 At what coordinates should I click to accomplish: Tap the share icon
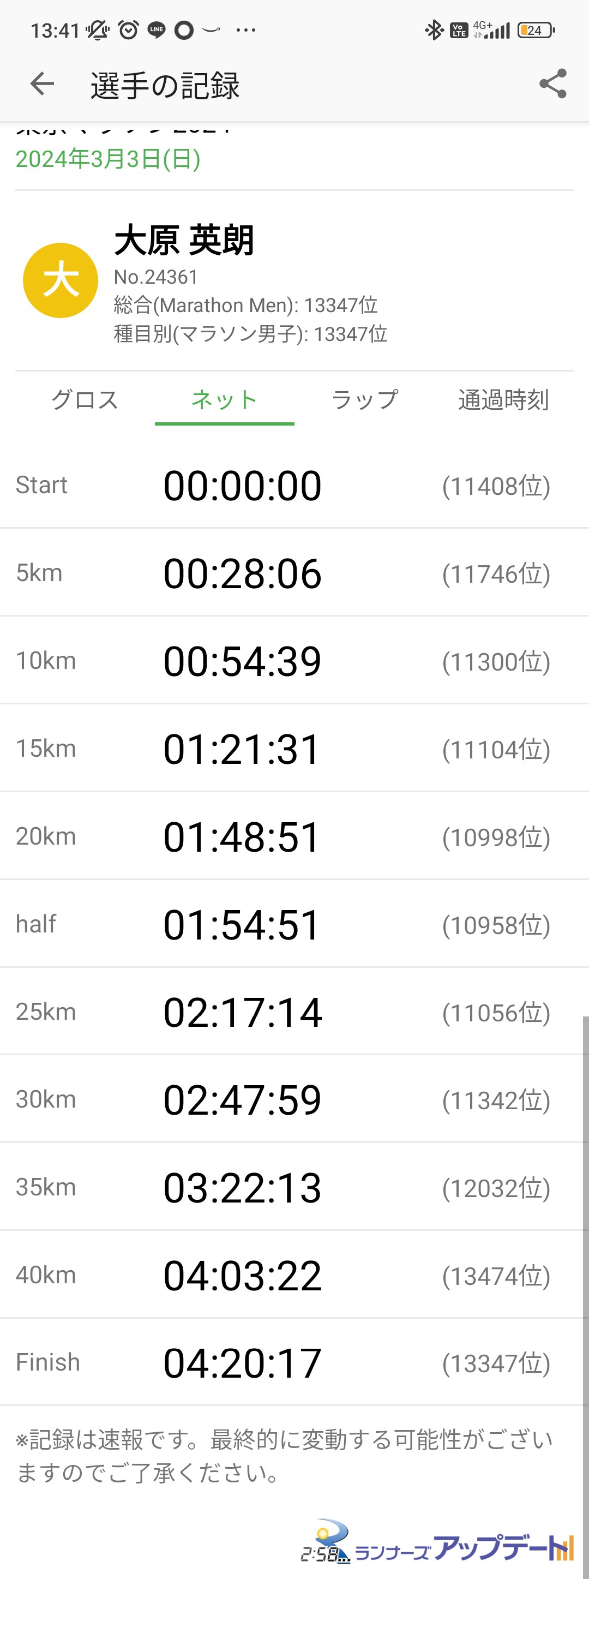(x=553, y=84)
